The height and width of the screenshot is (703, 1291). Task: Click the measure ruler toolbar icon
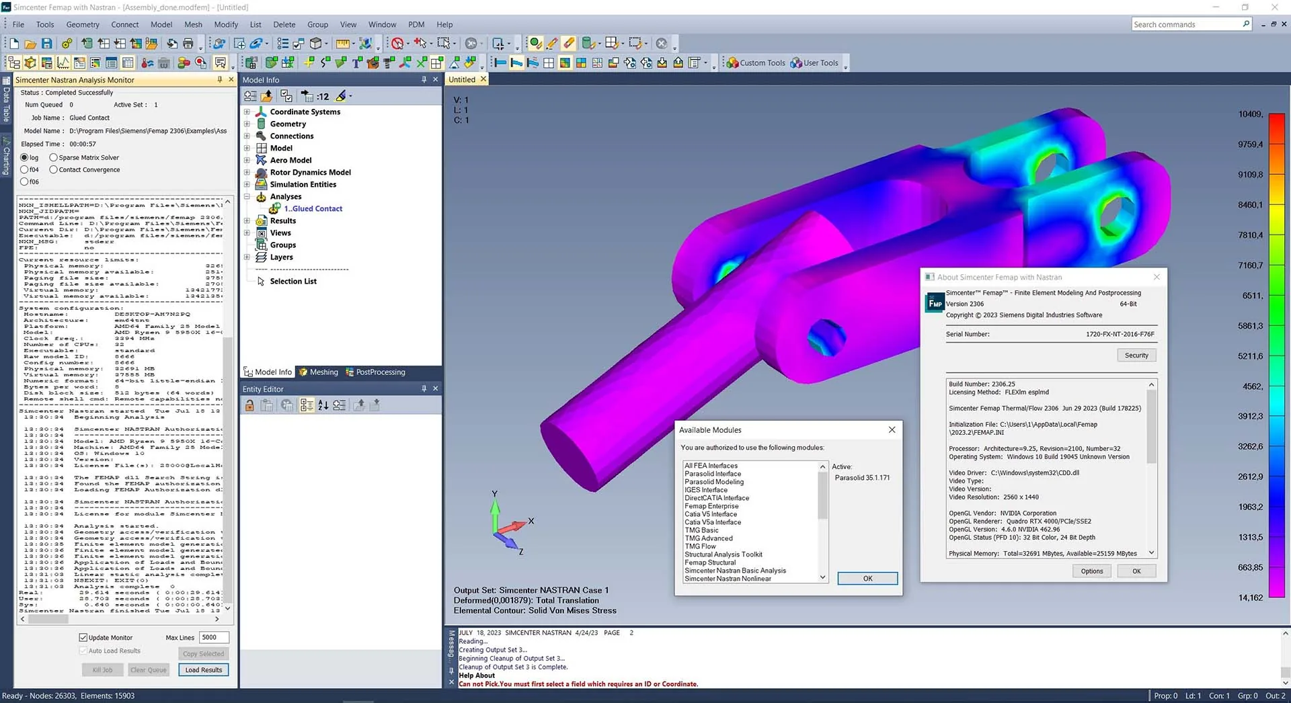342,44
